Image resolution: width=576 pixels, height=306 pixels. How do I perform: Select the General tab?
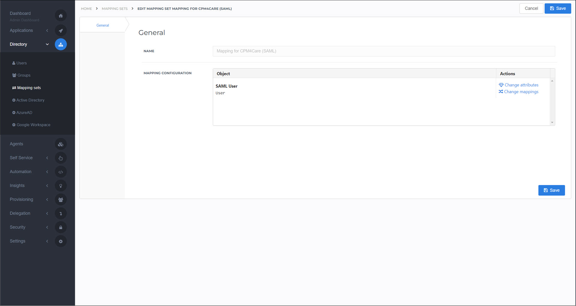click(x=103, y=26)
